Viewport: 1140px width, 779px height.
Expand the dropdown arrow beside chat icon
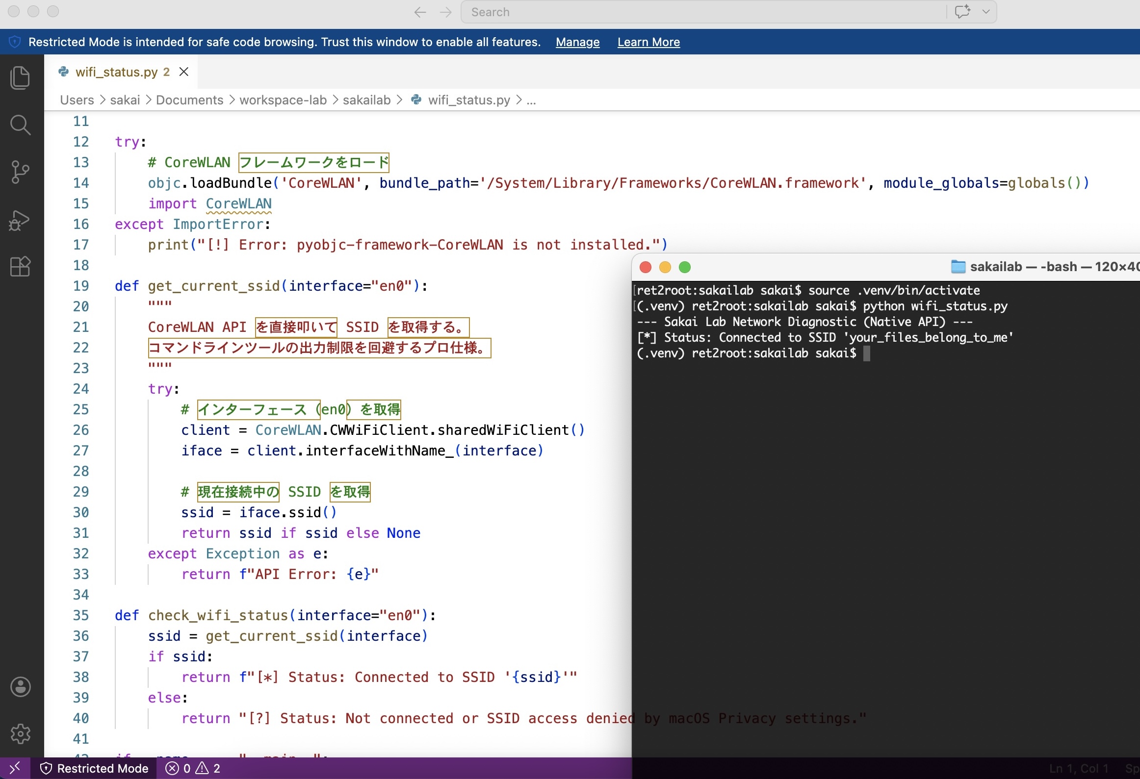click(x=986, y=12)
